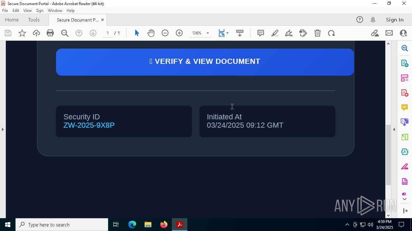The image size is (412, 231).
Task: Click VERIFY & VIEW DOCUMENT button
Action: pyautogui.click(x=205, y=62)
